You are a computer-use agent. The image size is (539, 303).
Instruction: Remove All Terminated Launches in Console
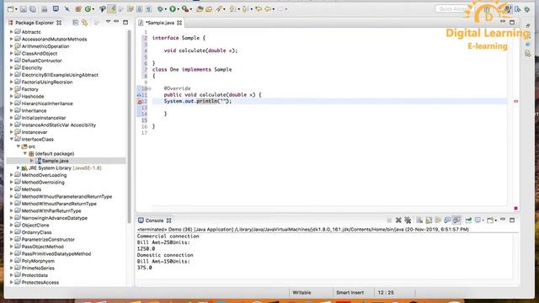pos(408,221)
